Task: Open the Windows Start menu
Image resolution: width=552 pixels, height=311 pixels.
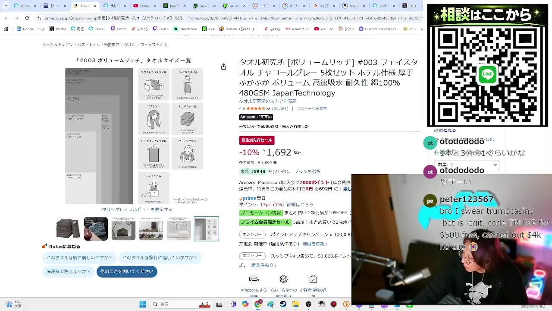Action: (x=143, y=304)
